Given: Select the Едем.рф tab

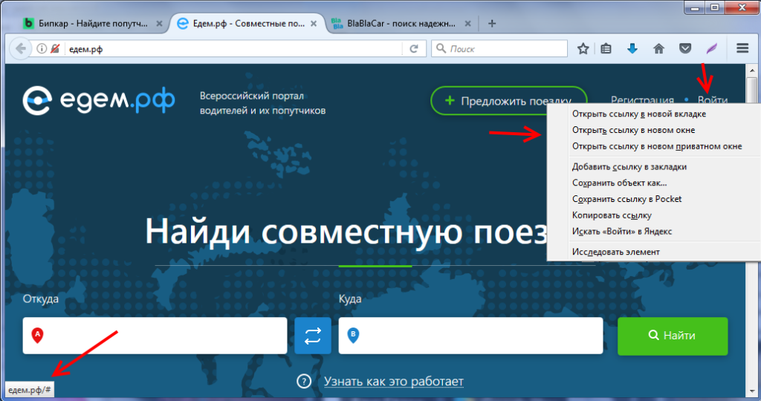Looking at the screenshot, I should coord(247,23).
